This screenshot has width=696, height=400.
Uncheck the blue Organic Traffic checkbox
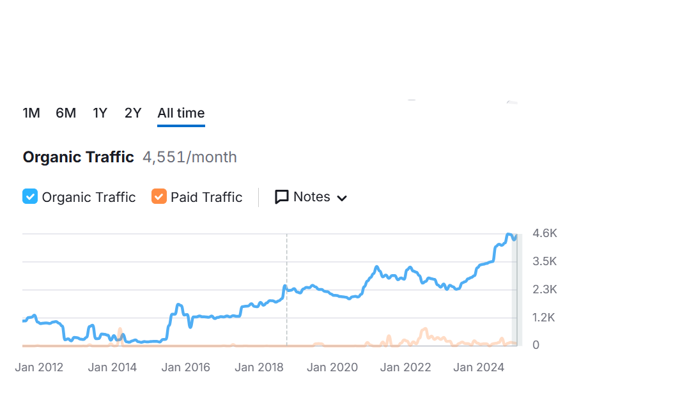(x=30, y=197)
